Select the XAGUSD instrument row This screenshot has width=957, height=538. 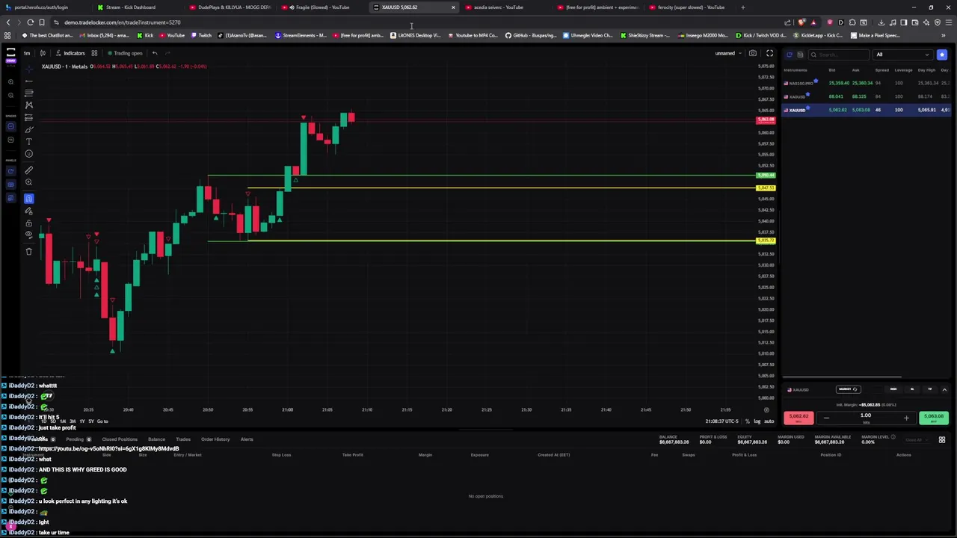867,96
